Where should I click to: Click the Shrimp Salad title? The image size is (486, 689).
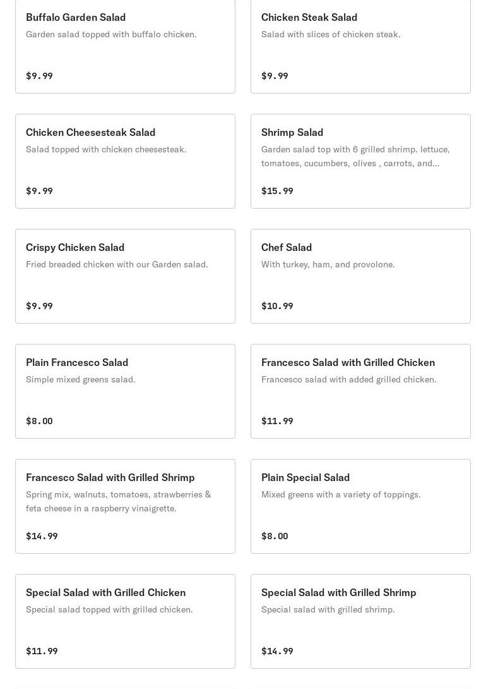click(x=292, y=132)
